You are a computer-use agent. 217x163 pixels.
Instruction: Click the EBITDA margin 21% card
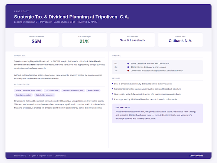click(84, 40)
